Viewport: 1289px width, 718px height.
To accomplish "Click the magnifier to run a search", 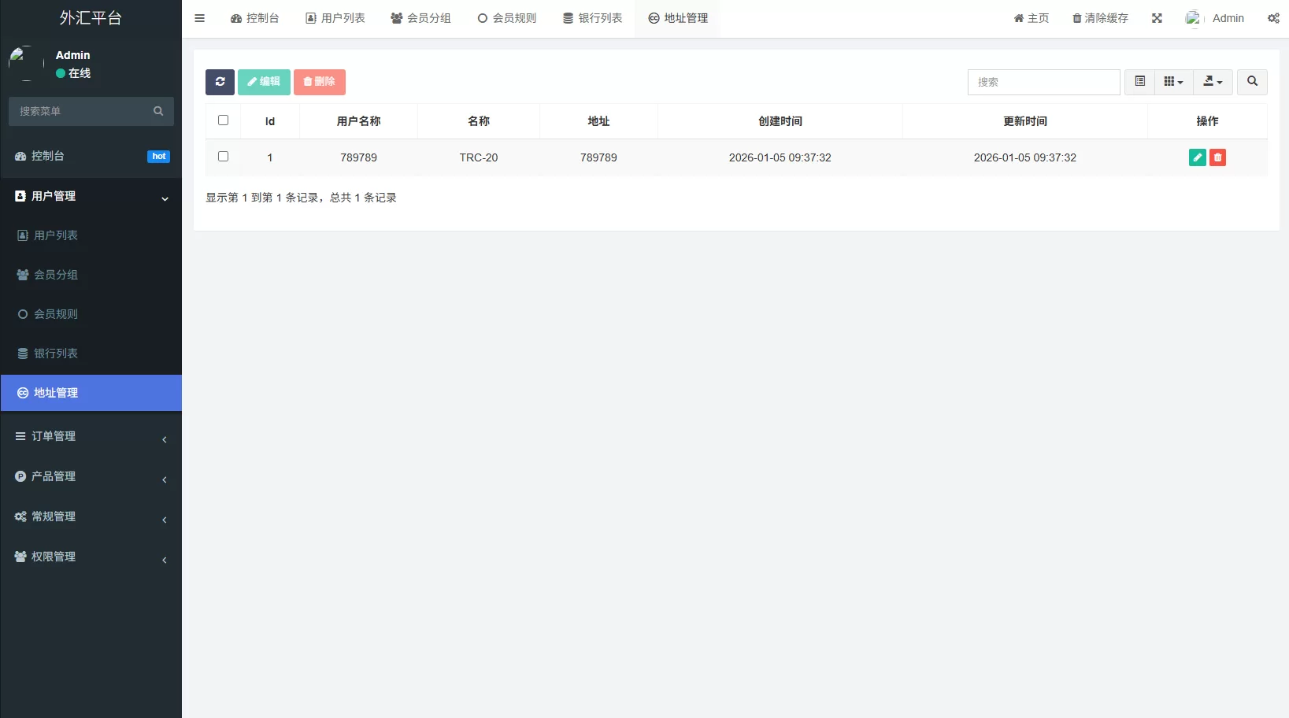I will [x=1251, y=82].
